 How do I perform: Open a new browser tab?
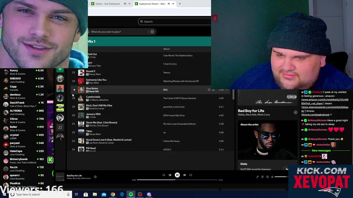180,4
